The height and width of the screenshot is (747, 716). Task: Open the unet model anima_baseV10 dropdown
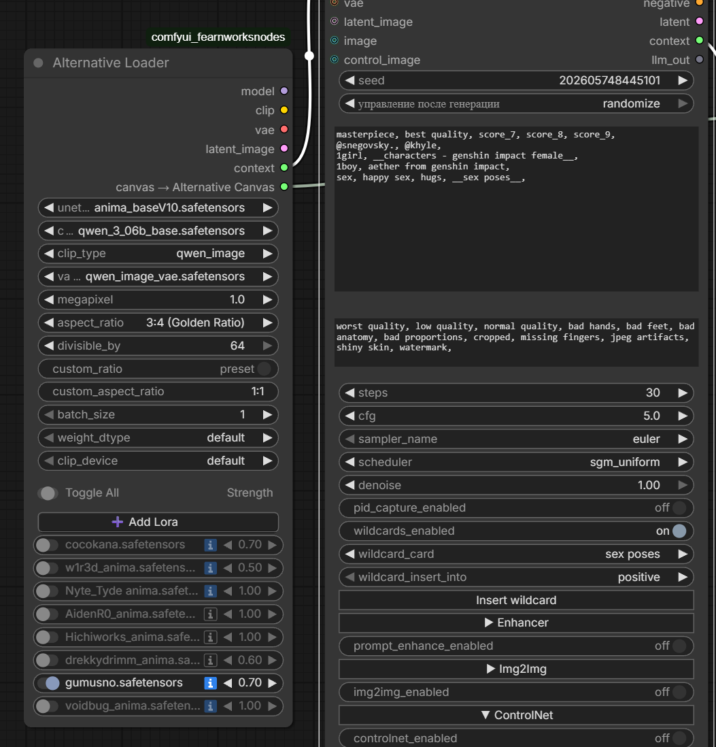click(158, 207)
